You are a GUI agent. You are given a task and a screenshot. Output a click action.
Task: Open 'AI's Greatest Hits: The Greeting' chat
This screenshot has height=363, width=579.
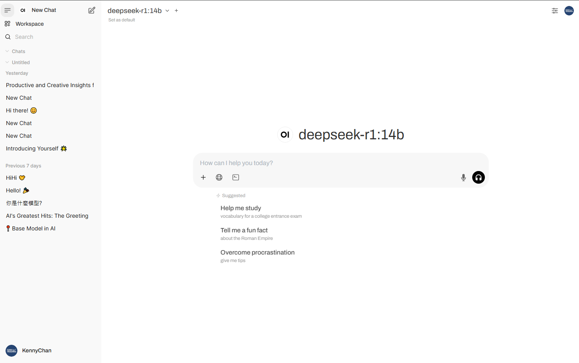click(47, 216)
